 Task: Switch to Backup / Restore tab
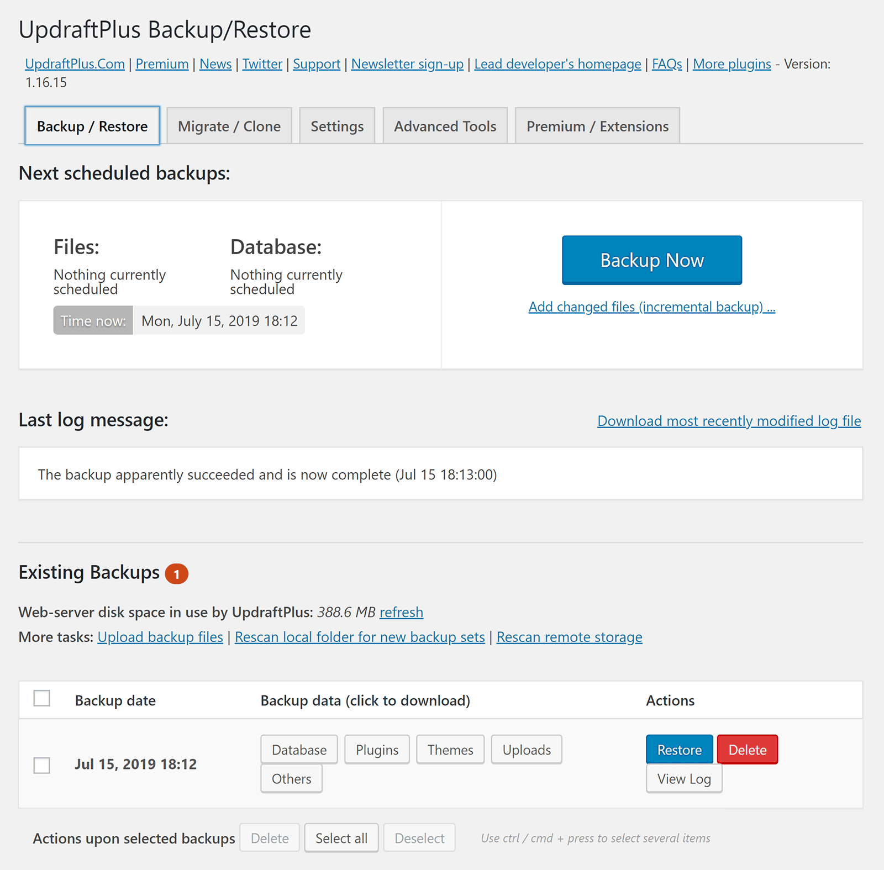(x=92, y=126)
